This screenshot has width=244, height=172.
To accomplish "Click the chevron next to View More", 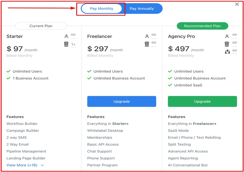I will (x=42, y=165).
